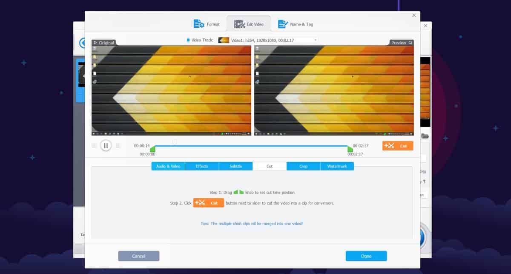This screenshot has height=274, width=511.
Task: Click the small square button right of pause
Action: pyautogui.click(x=118, y=146)
